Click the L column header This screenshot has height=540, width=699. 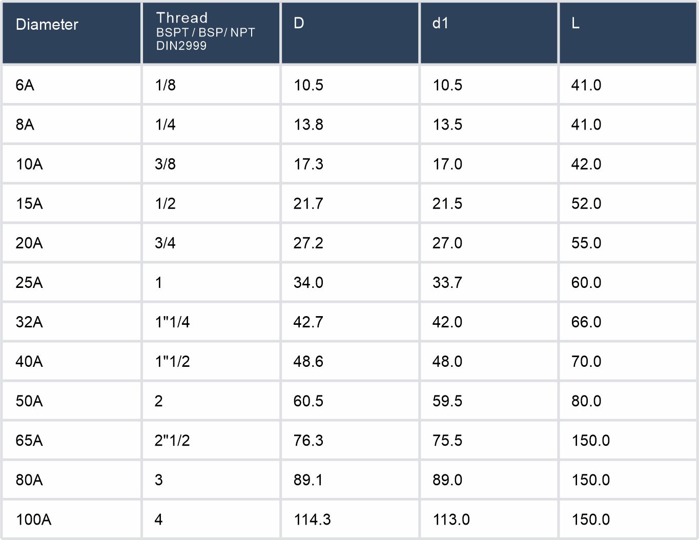click(575, 24)
